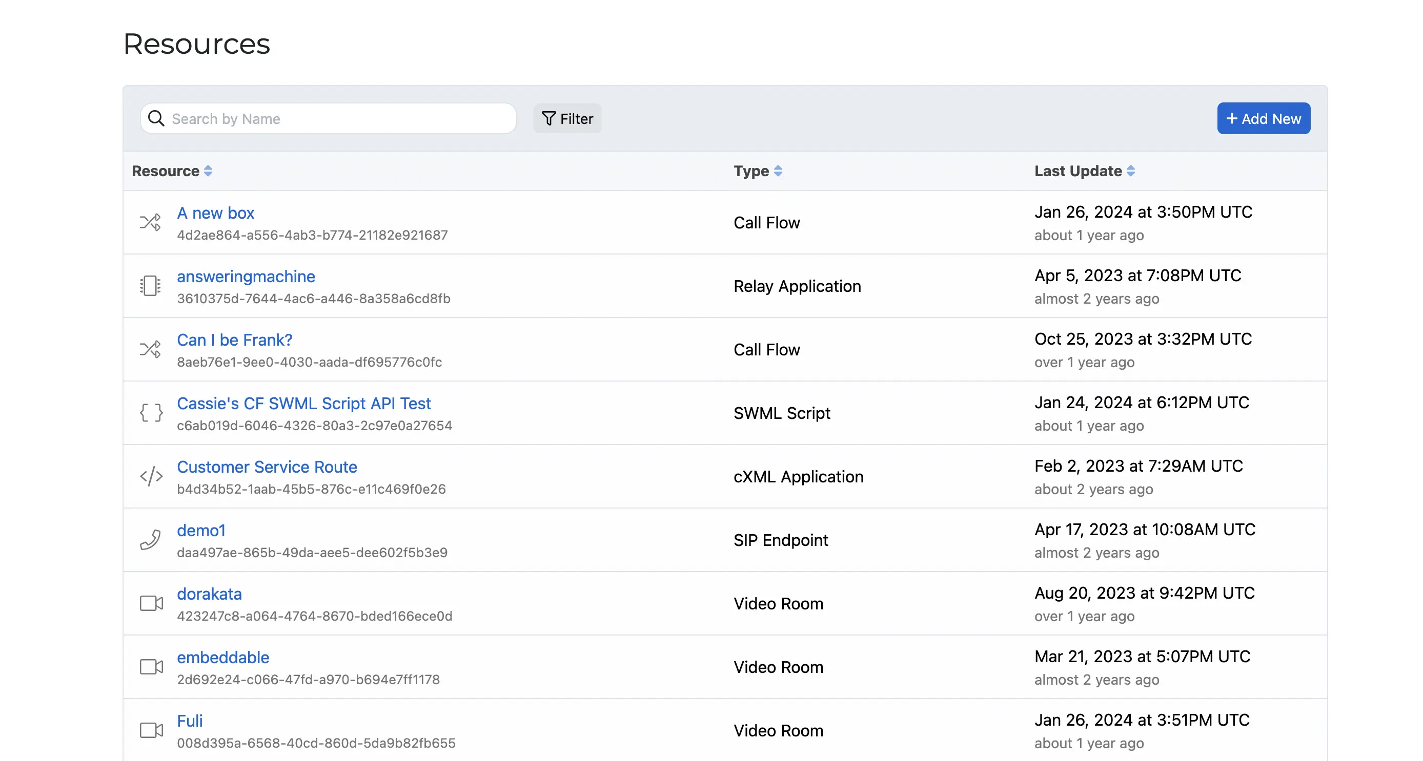Open the Filter options
Screen dimensions: 1423x761
(567, 118)
